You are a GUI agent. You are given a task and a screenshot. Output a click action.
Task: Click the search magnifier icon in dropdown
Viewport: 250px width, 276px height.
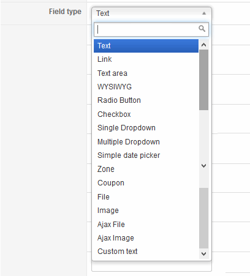[202, 29]
